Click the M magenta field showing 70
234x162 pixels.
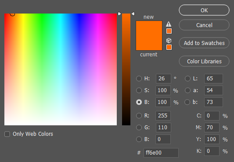pos(212,128)
